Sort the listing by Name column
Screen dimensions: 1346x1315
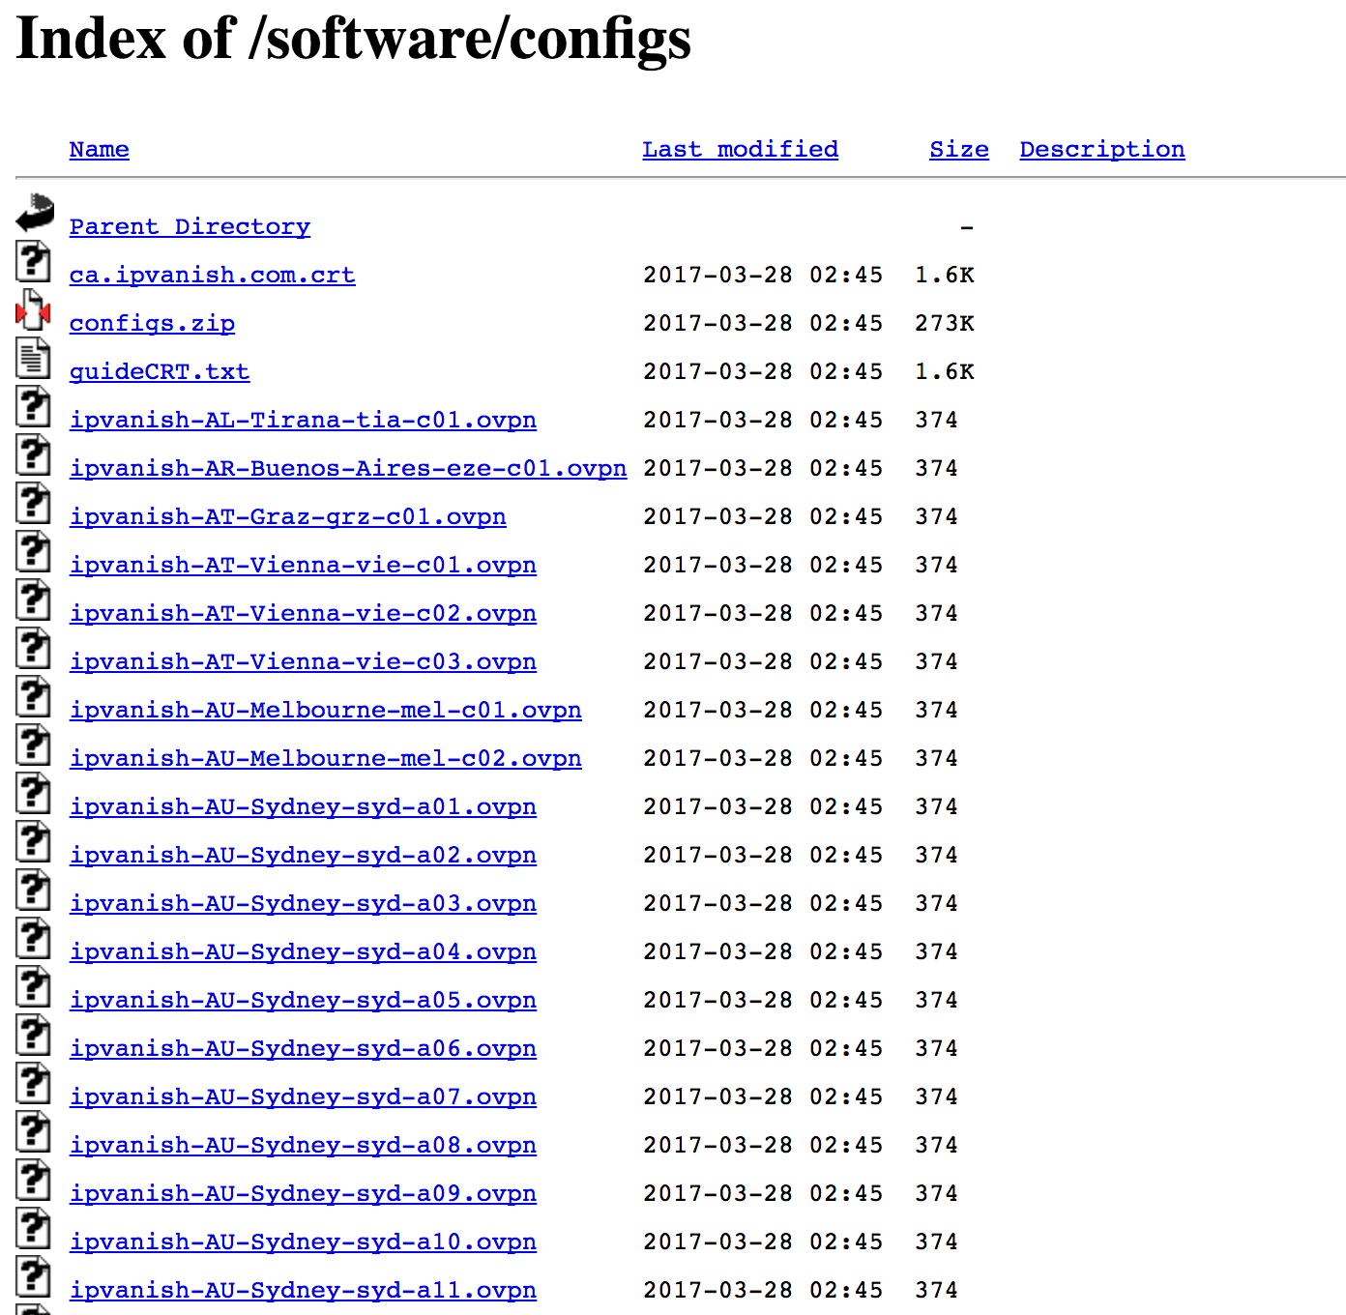[x=99, y=149]
